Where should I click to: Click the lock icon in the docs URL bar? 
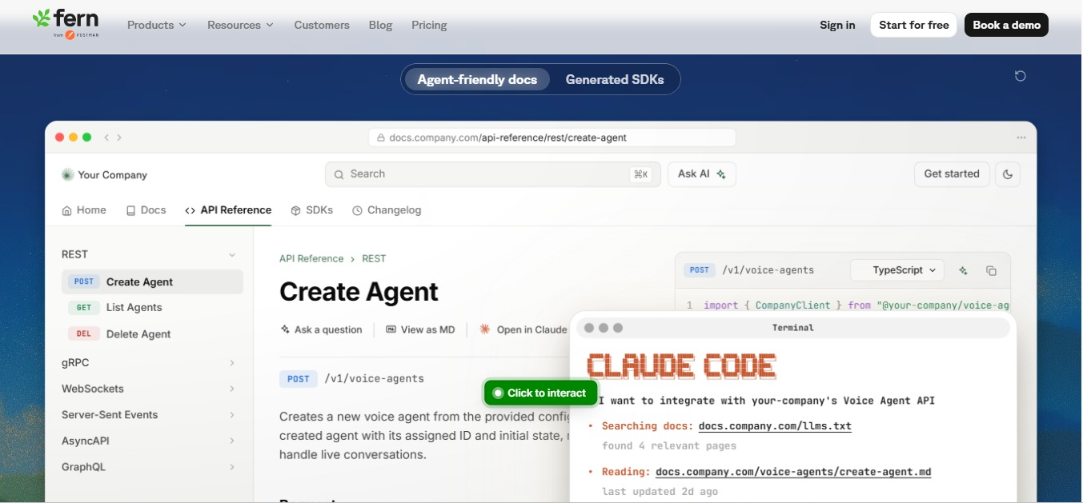coord(381,138)
